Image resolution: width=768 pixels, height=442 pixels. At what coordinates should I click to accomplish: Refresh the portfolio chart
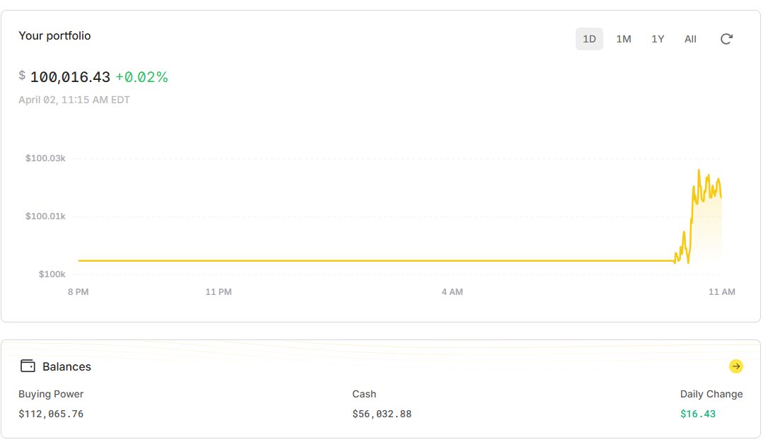point(726,39)
